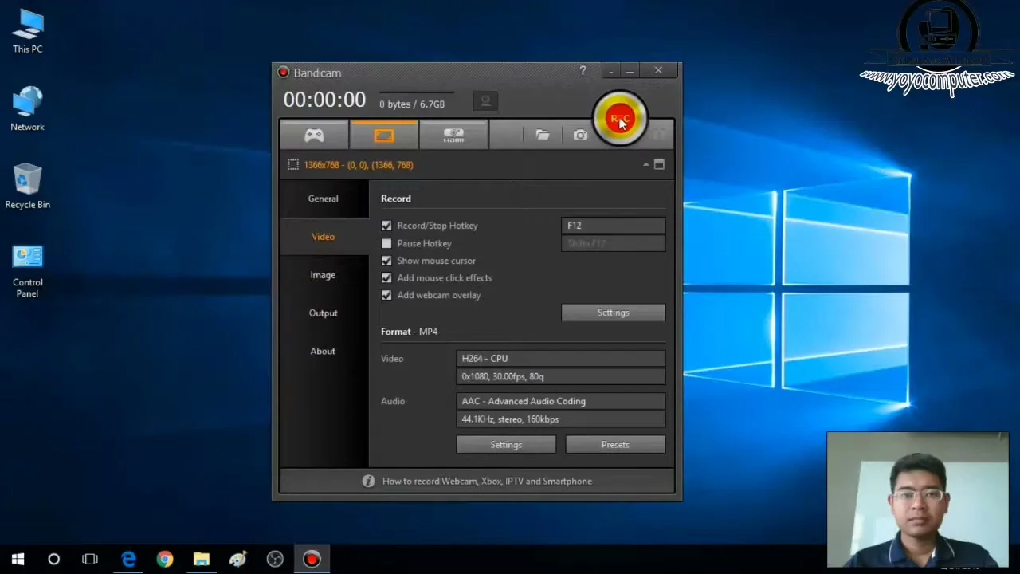Open Network desktop icon
Screen dimensions: 1020x574
[x=28, y=109]
